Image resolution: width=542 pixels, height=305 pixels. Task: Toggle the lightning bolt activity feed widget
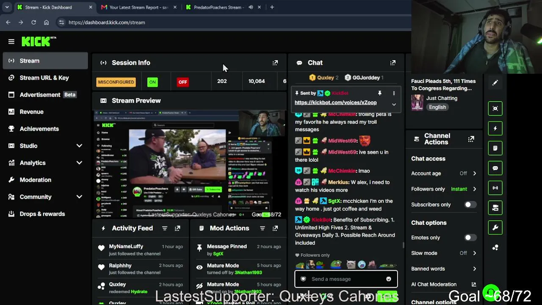495,128
